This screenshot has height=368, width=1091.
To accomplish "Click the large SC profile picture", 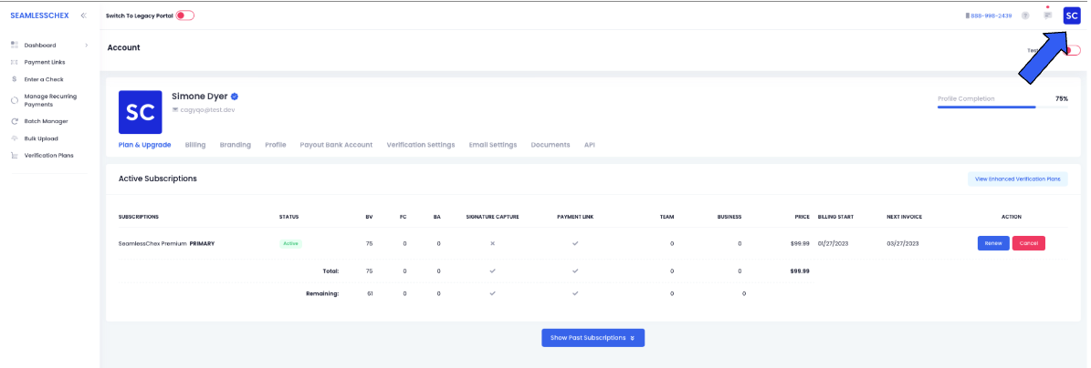I will point(141,112).
